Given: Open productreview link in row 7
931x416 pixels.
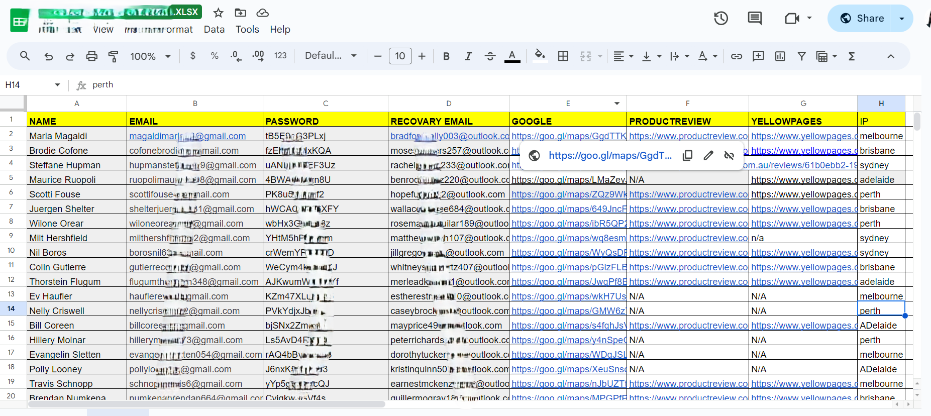Looking at the screenshot, I should pos(688,209).
